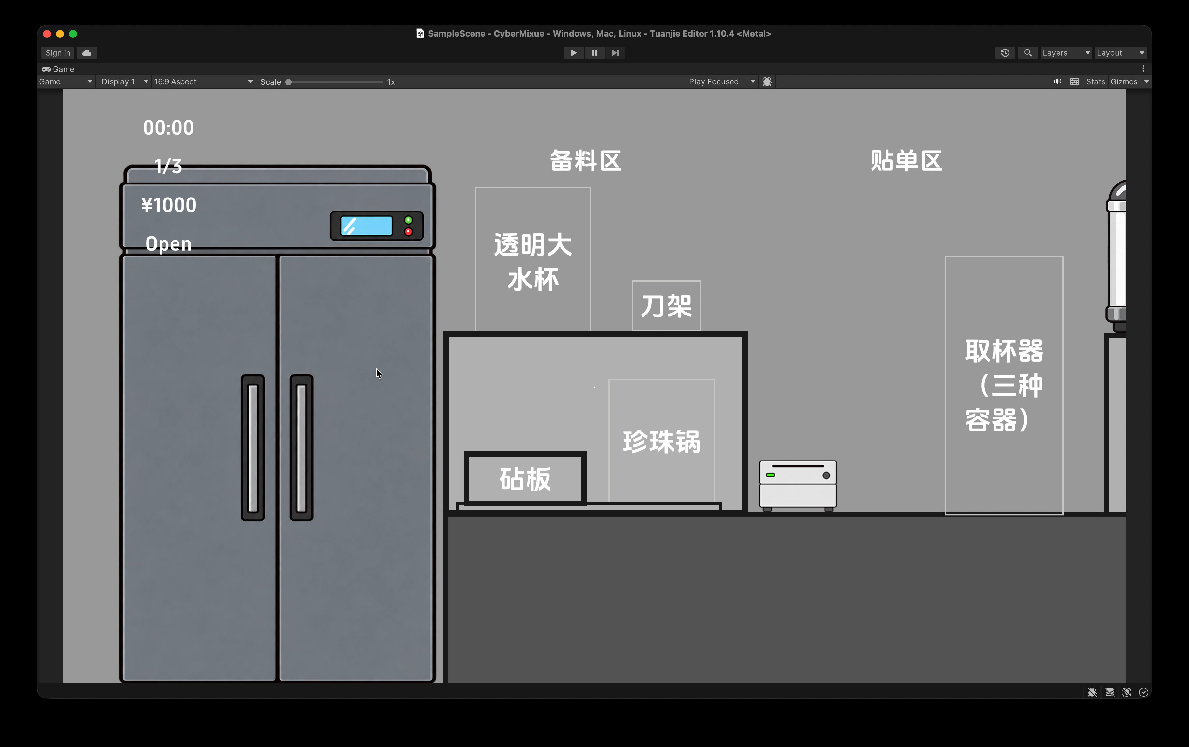Toggle the Stats overlay button
This screenshot has height=747, width=1189.
tap(1095, 82)
